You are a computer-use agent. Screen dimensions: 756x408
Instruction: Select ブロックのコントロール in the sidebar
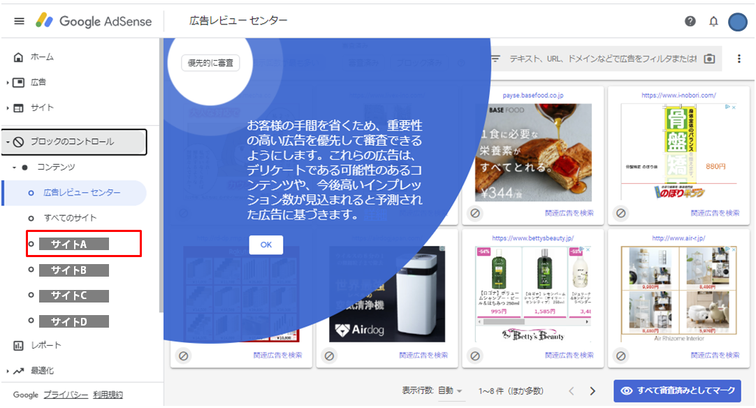(74, 142)
